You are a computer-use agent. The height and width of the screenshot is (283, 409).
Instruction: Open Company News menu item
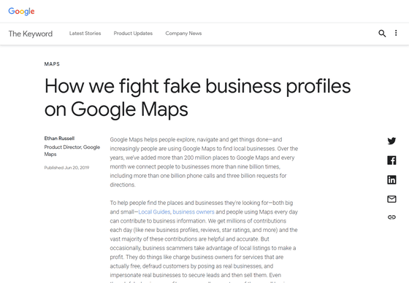pos(183,34)
